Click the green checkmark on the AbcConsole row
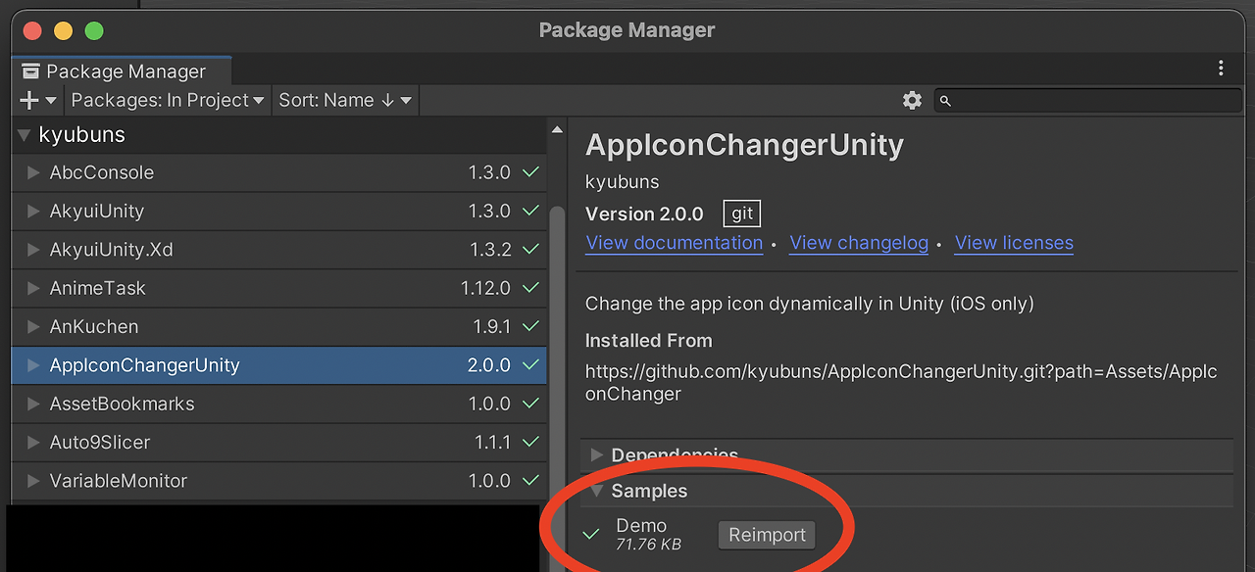This screenshot has width=1255, height=572. point(530,172)
